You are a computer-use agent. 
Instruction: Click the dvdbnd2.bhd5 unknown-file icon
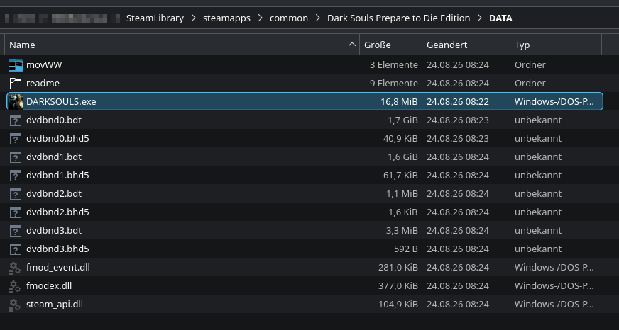click(16, 212)
